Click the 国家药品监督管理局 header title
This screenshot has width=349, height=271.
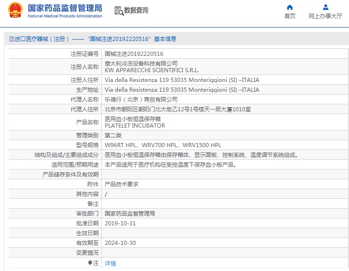(x=65, y=8)
